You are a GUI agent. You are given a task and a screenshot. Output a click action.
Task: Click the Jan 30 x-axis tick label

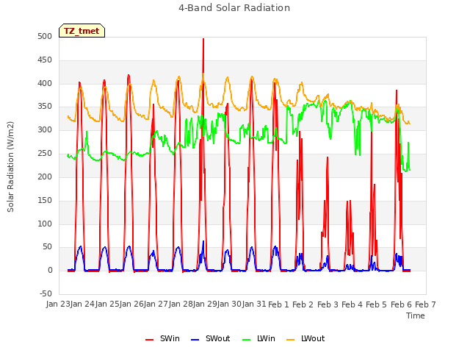(229, 304)
